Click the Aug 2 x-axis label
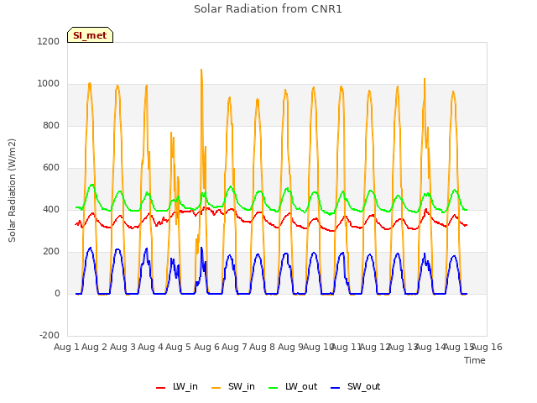The height and width of the screenshot is (403, 537). (x=95, y=347)
